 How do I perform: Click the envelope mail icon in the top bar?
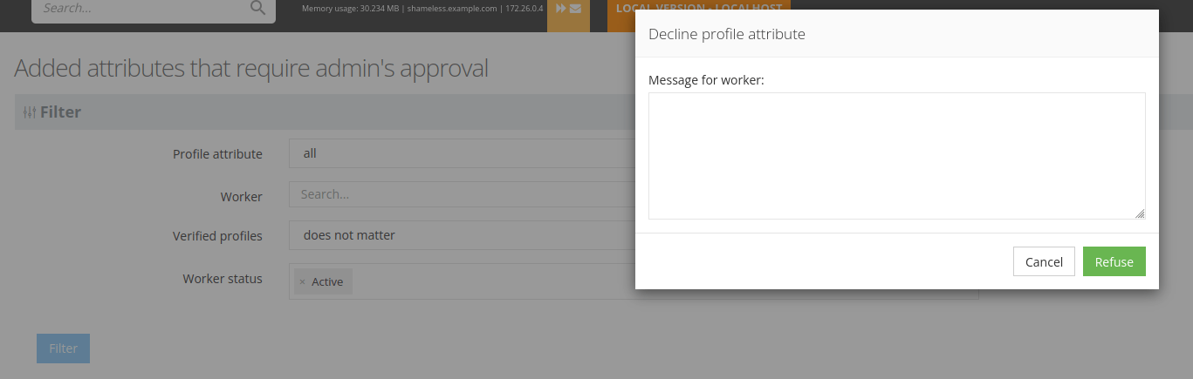pos(575,8)
